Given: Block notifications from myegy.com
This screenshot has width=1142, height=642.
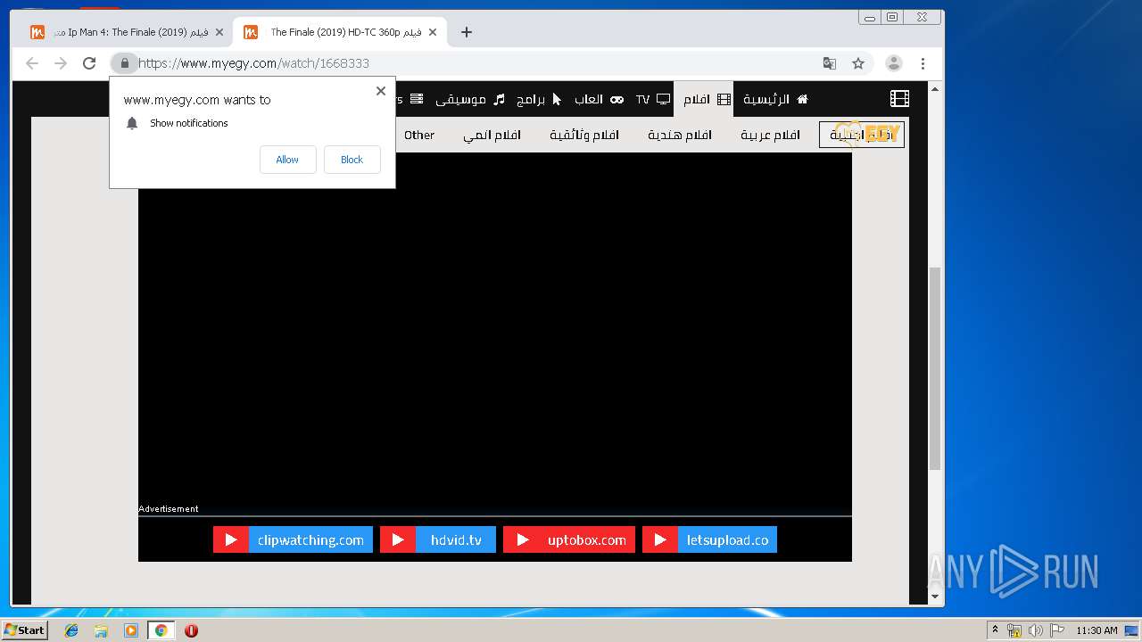Looking at the screenshot, I should 352,160.
